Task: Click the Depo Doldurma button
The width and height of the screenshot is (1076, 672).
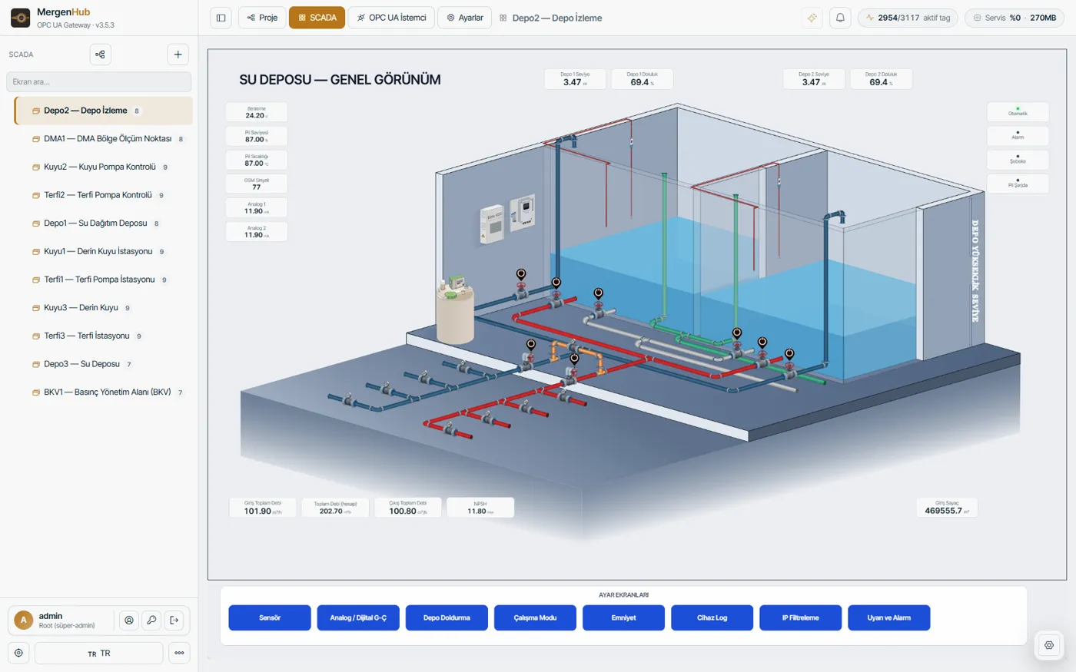Action: click(447, 617)
